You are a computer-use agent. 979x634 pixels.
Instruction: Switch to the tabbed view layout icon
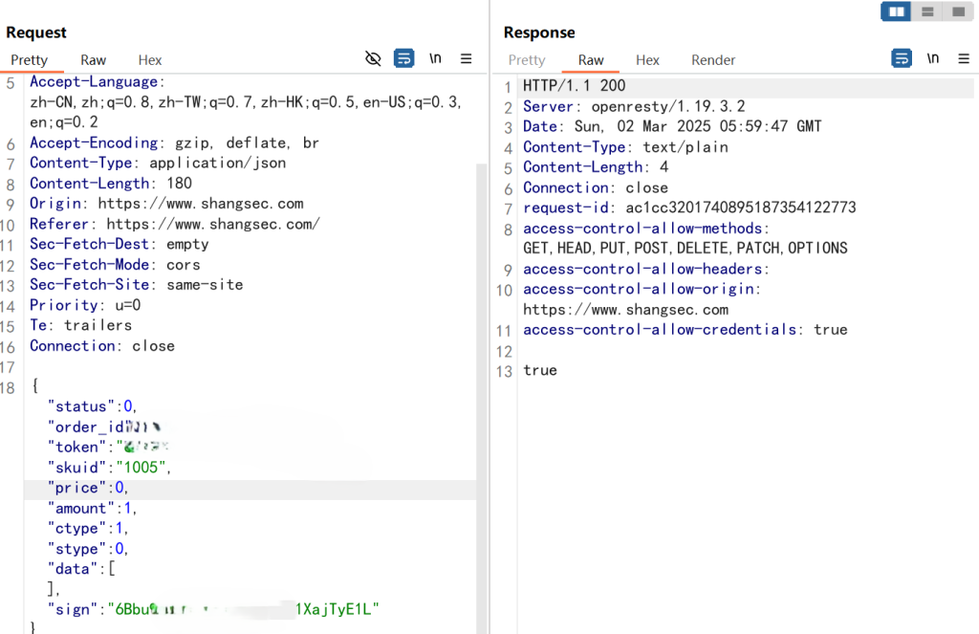click(x=956, y=11)
